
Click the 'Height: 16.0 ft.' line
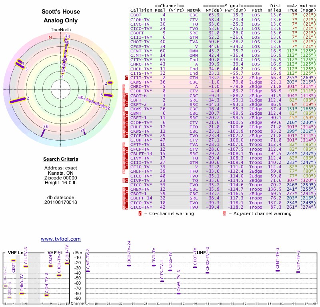61,183
